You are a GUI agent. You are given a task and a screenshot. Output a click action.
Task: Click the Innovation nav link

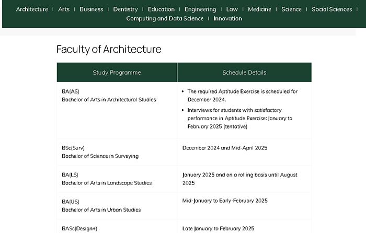point(228,18)
